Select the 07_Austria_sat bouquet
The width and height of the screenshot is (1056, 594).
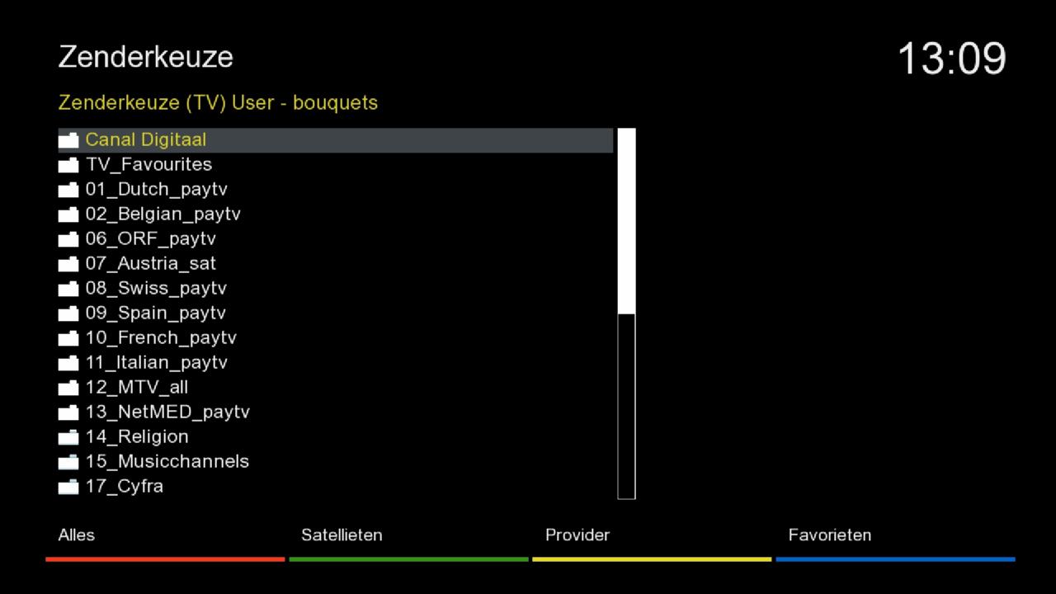click(x=150, y=264)
